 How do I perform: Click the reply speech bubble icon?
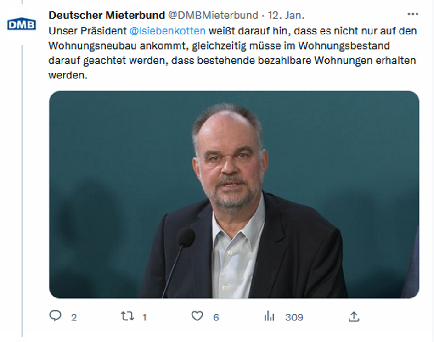coord(56,316)
